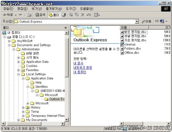Click the up one folder icon
This screenshot has width=172, height=132.
29,15
